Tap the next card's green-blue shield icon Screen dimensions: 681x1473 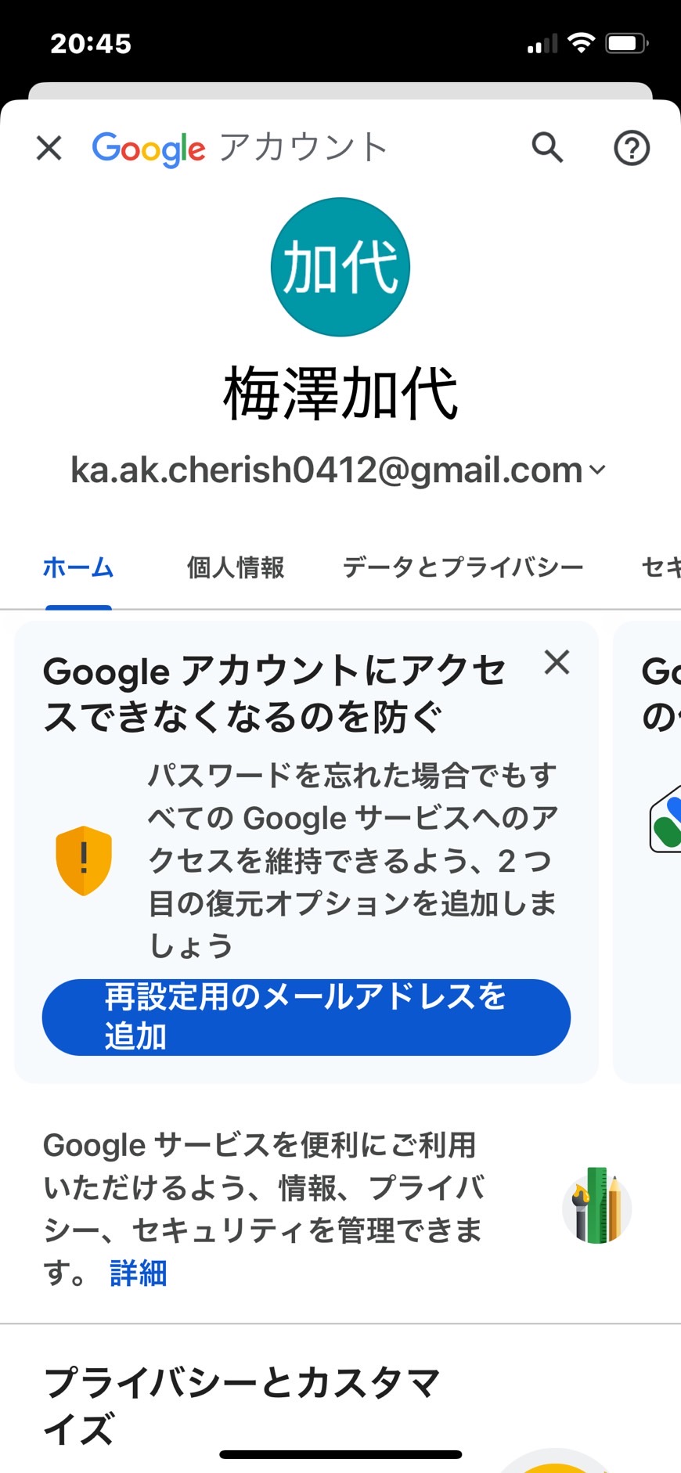pyautogui.click(x=666, y=819)
